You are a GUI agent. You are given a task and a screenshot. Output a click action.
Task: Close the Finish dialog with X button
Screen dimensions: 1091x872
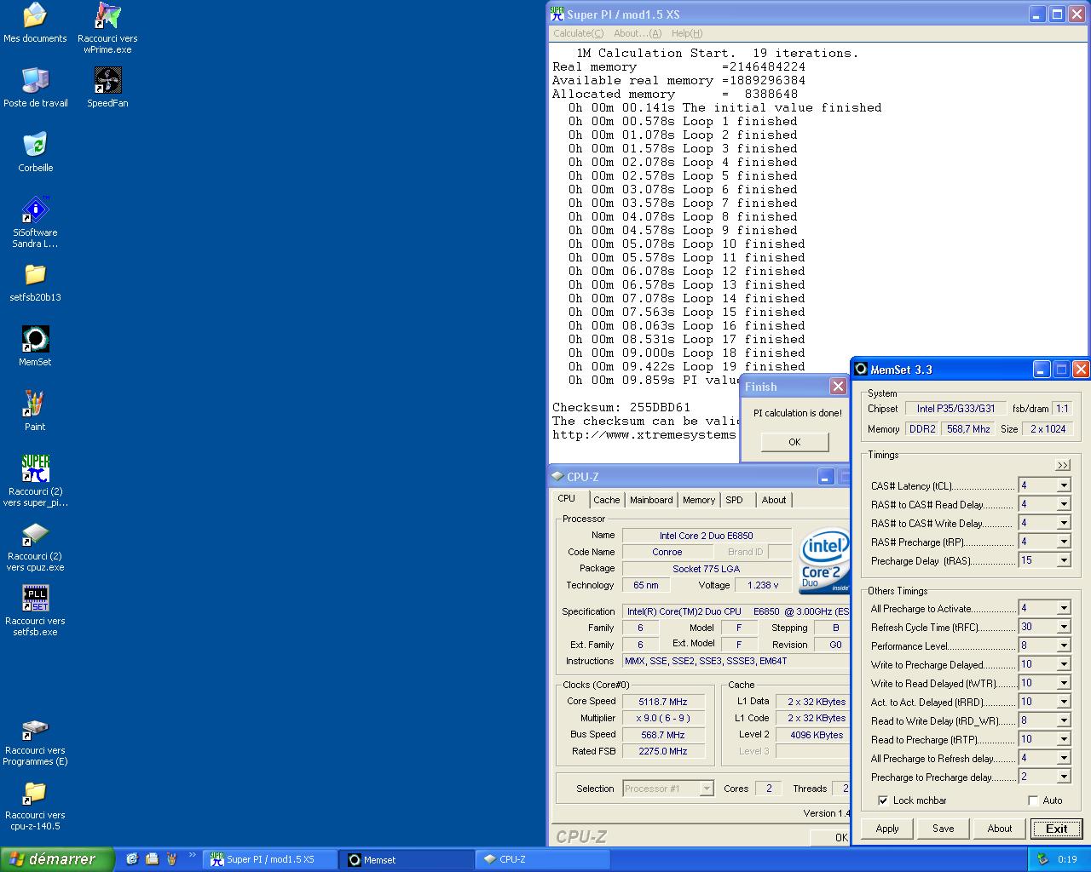pyautogui.click(x=837, y=387)
